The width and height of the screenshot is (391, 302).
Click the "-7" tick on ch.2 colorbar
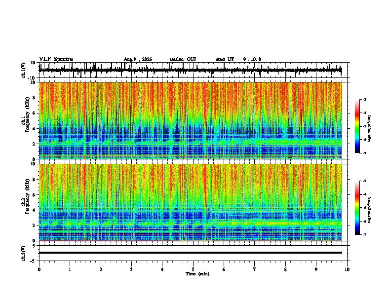tap(364, 234)
